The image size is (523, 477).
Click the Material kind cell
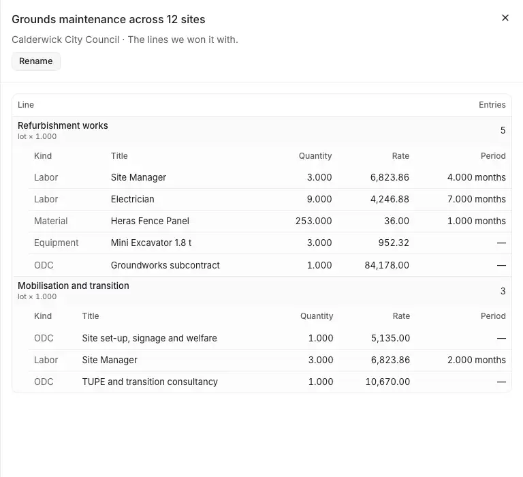coord(50,221)
